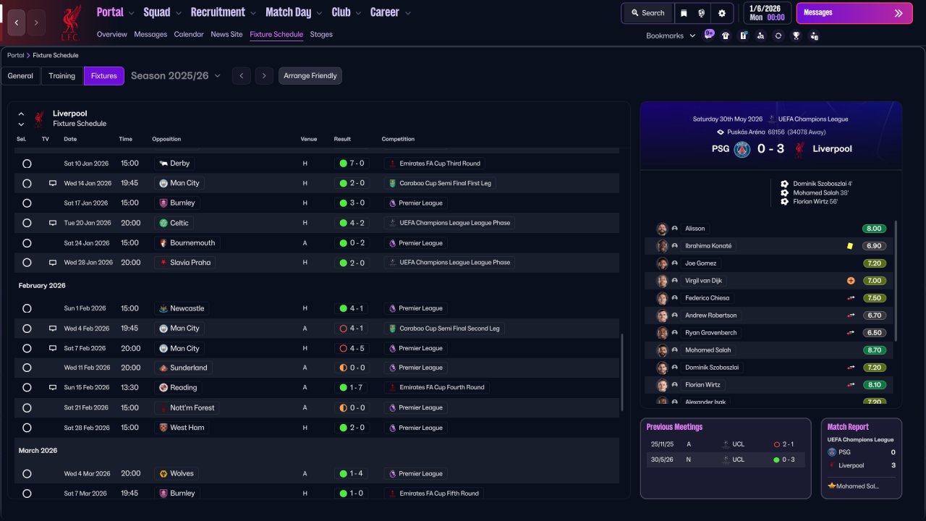Viewport: 926px width, 521px height.
Task: Click the circular arrows icon in bookmarks bar
Action: click(778, 35)
